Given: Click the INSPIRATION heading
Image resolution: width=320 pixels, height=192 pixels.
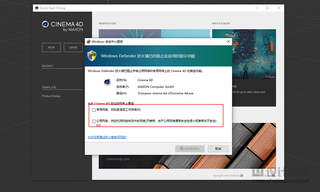Looking at the screenshot, I should (x=107, y=23).
